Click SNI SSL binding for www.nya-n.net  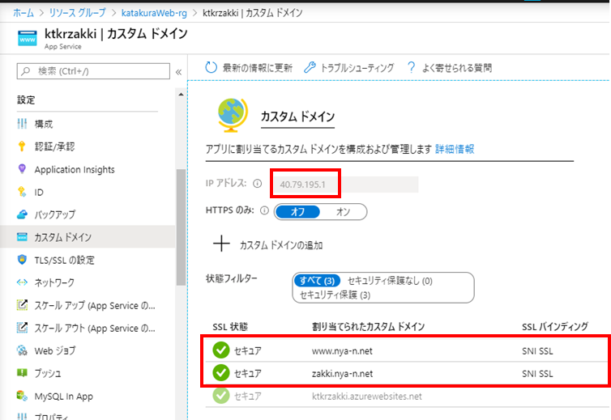pyautogui.click(x=537, y=351)
